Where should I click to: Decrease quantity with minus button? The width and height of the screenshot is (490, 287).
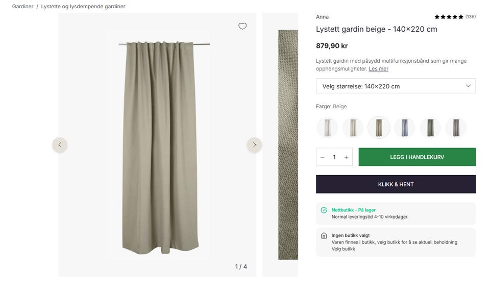pyautogui.click(x=323, y=157)
